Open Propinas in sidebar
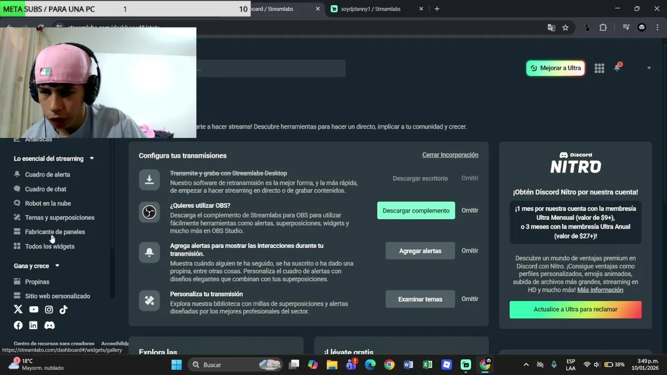This screenshot has height=375, width=667. [x=37, y=282]
